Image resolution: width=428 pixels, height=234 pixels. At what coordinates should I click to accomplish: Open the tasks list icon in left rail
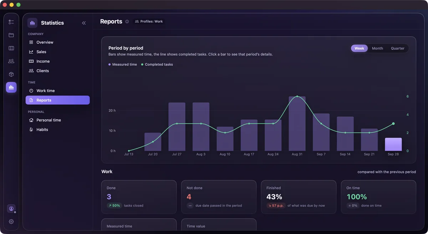[11, 22]
